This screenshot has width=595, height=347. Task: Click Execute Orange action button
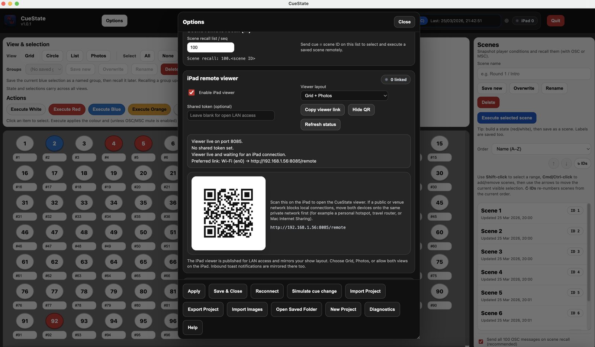149,109
